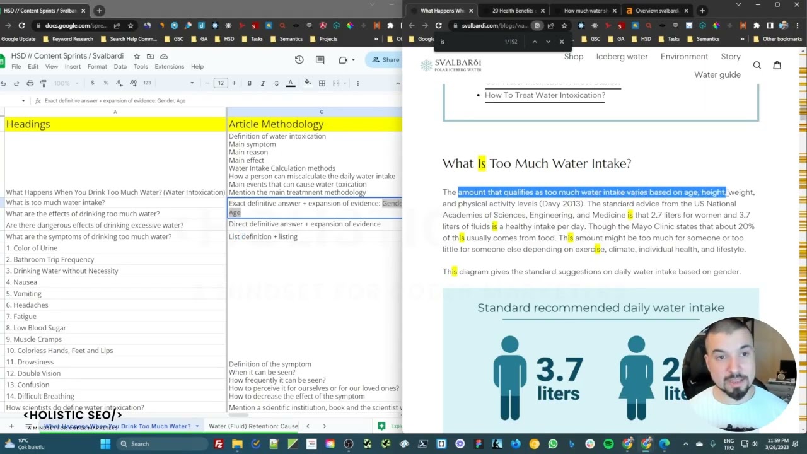Click the cloud document status icon
This screenshot has width=807, height=454.
(x=164, y=56)
